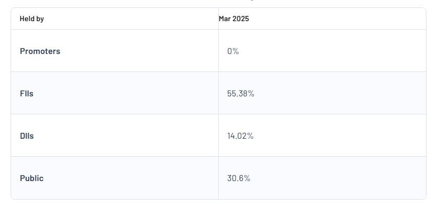Click the letter "P" in Promoters
Screen dimensions: 436x207
[x=22, y=51]
